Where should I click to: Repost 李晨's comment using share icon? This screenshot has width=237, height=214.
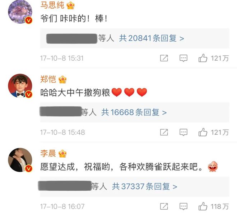[164, 206]
